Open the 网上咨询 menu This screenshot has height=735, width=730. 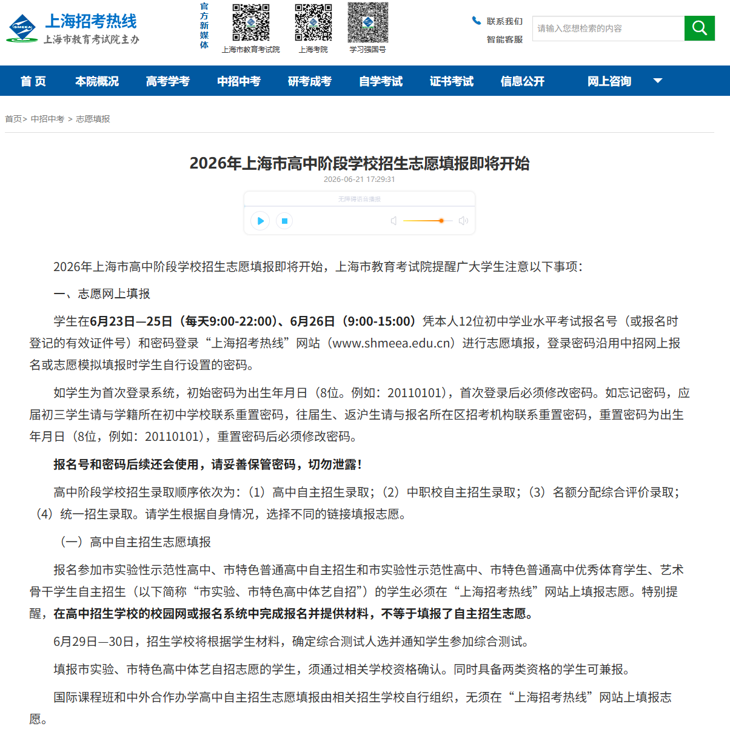click(x=609, y=81)
